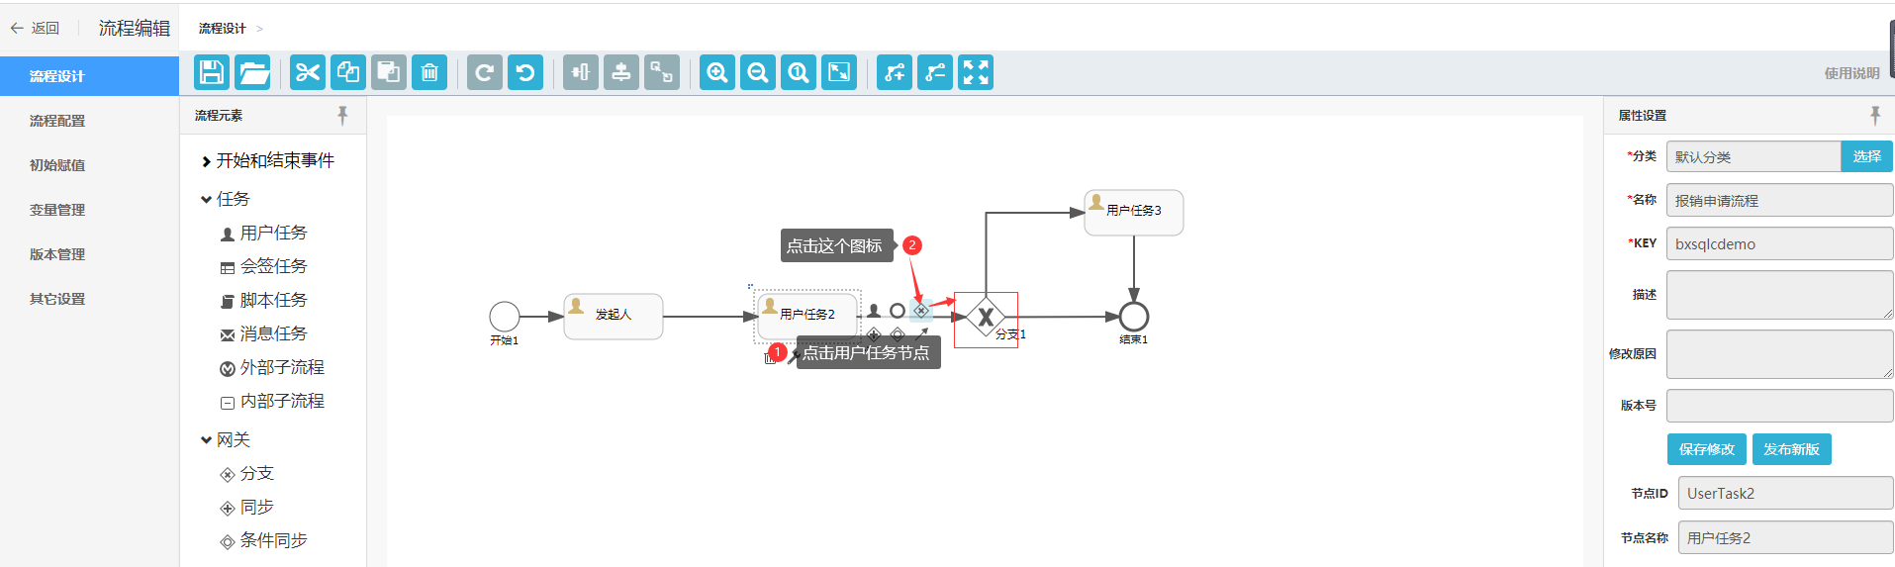
Task: Click the zoom to actual size icon
Action: point(799,72)
